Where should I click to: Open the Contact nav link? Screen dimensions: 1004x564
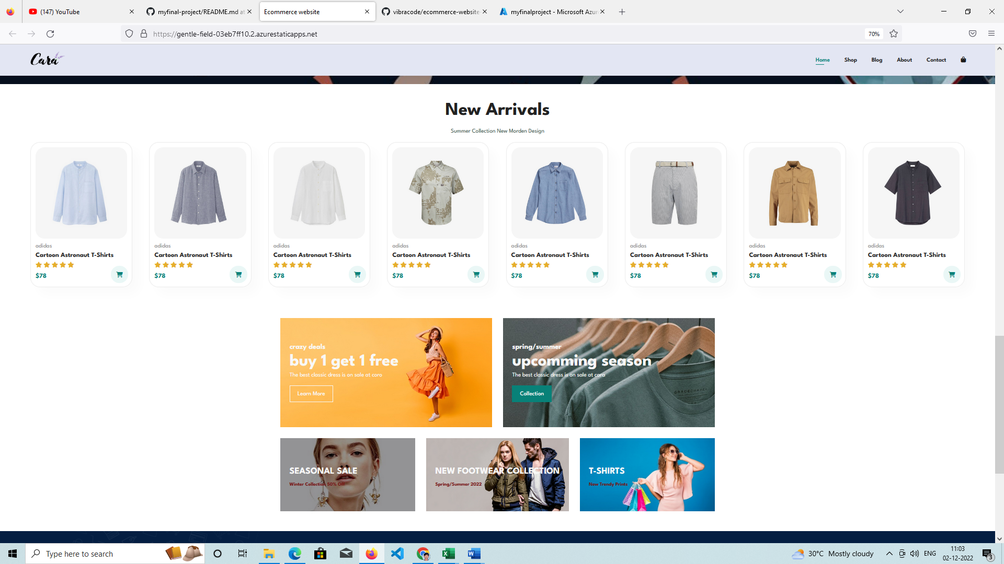pyautogui.click(x=936, y=60)
